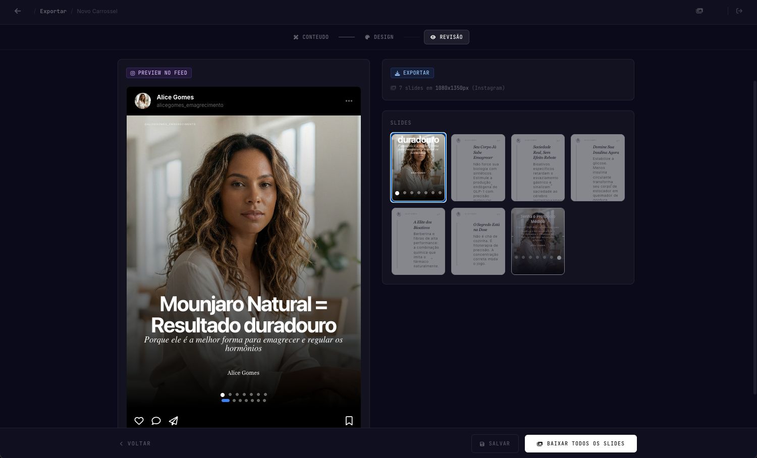Tap the bookmark save icon
This screenshot has height=458, width=757.
(349, 421)
